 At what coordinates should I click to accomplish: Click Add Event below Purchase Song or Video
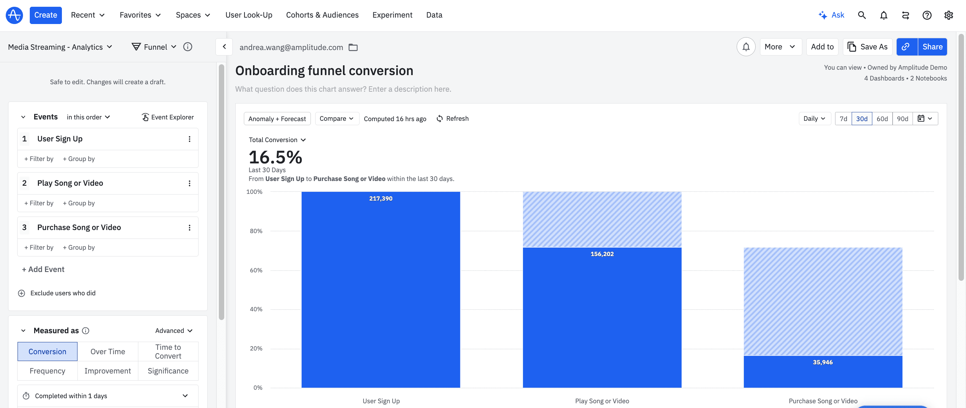point(43,269)
